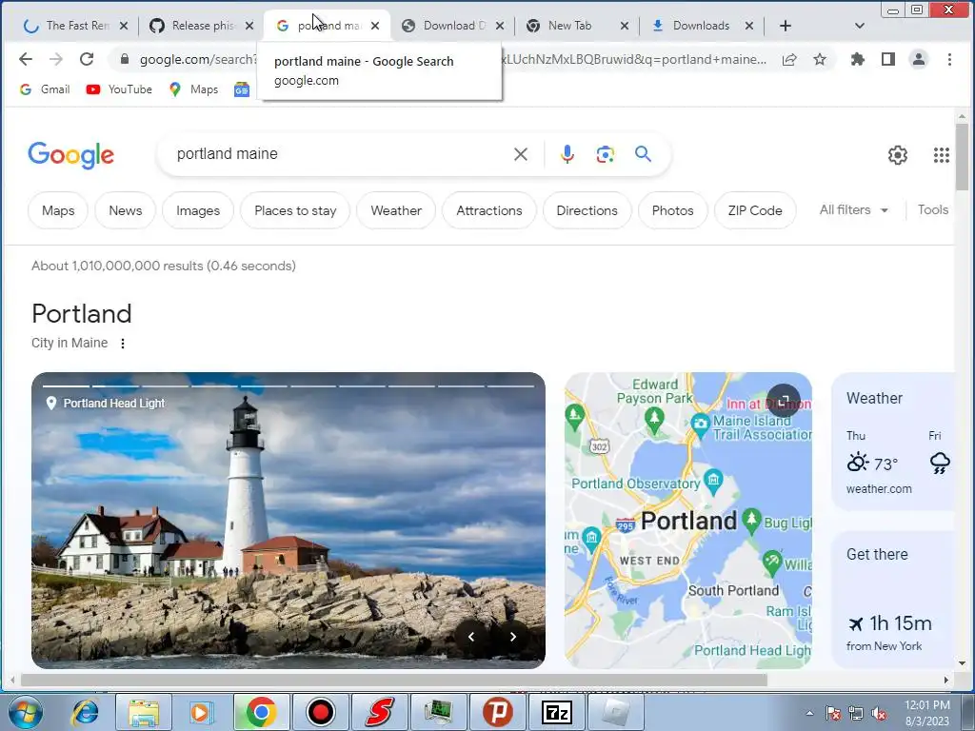Switch to the Release phish GitHub tab

pos(200,26)
